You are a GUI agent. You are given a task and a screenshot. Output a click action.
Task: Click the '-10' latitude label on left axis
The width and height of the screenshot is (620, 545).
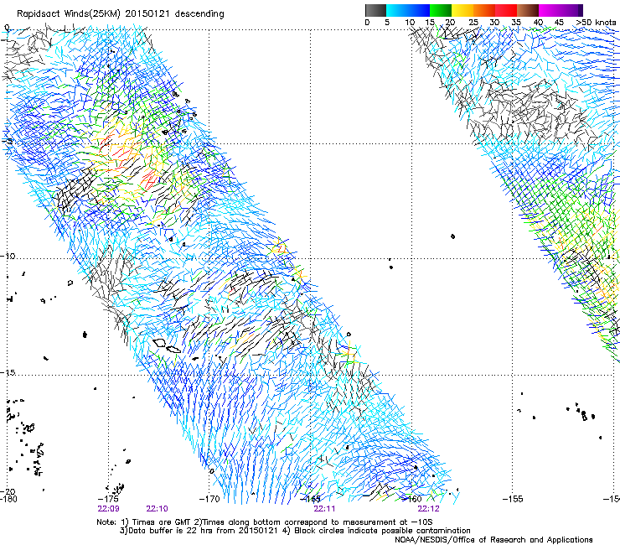(8, 256)
